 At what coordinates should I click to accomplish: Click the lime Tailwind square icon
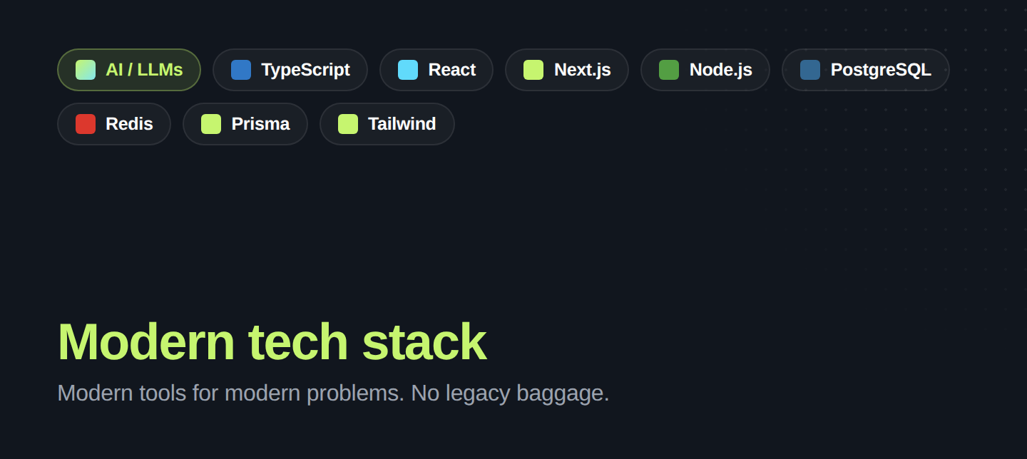click(x=348, y=124)
